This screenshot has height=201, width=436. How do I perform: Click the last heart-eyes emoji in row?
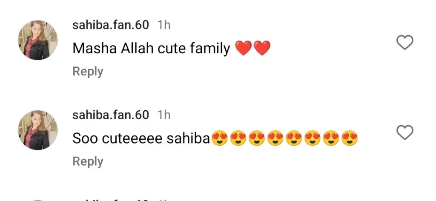(x=350, y=138)
